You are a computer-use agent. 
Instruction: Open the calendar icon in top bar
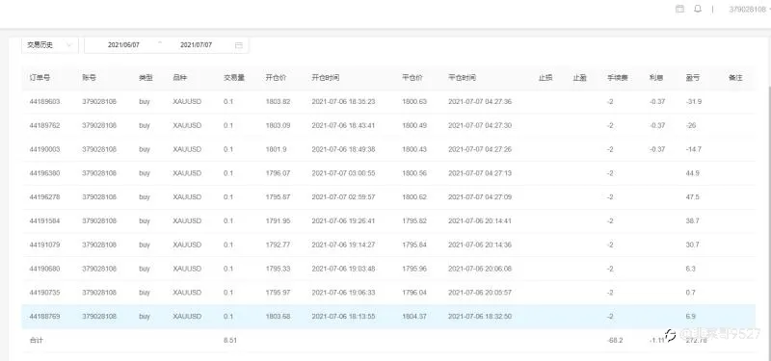(x=679, y=9)
